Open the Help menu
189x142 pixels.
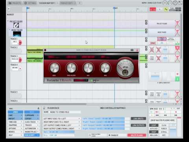[15, 135]
